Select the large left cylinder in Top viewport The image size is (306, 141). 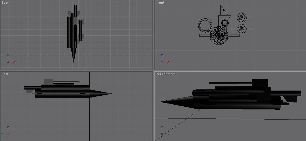pyautogui.click(x=69, y=33)
